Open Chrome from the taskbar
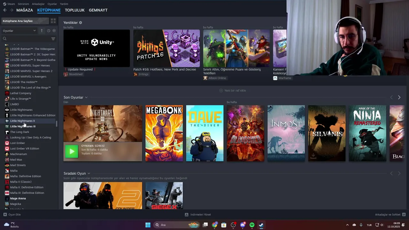The height and width of the screenshot is (230, 409). tap(214, 225)
